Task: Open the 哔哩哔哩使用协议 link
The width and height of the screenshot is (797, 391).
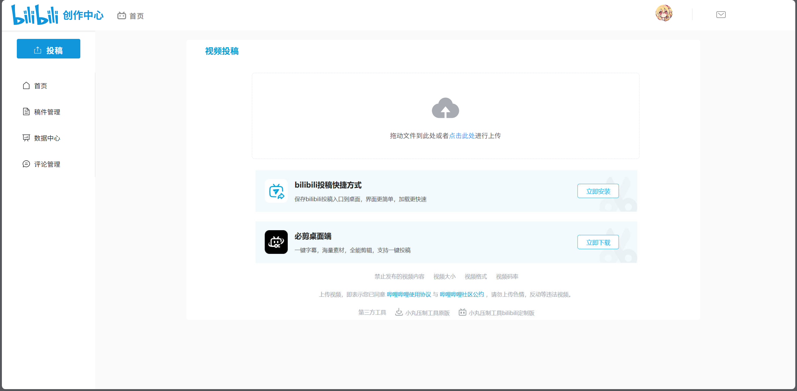Action: coord(408,294)
